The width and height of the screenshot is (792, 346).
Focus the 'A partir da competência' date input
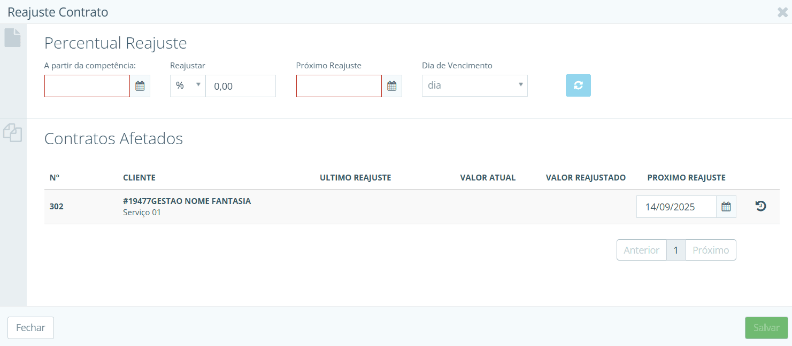coord(87,86)
